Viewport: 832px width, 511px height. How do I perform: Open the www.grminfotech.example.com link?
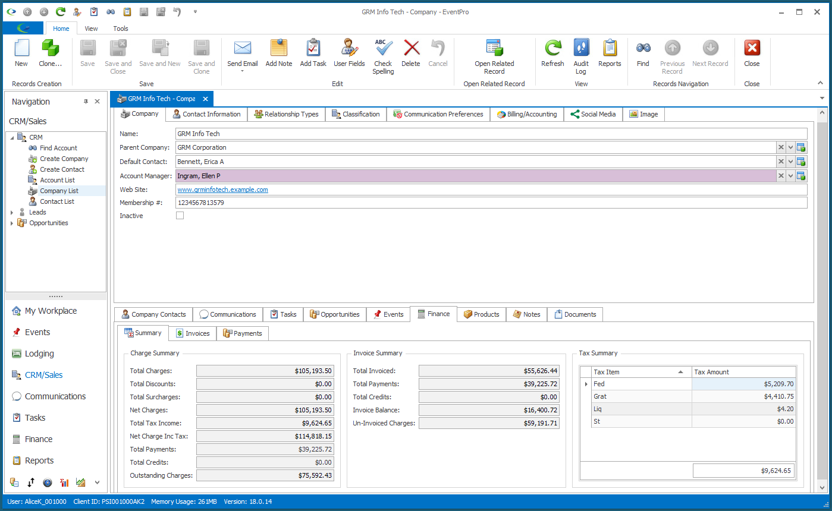tap(222, 190)
